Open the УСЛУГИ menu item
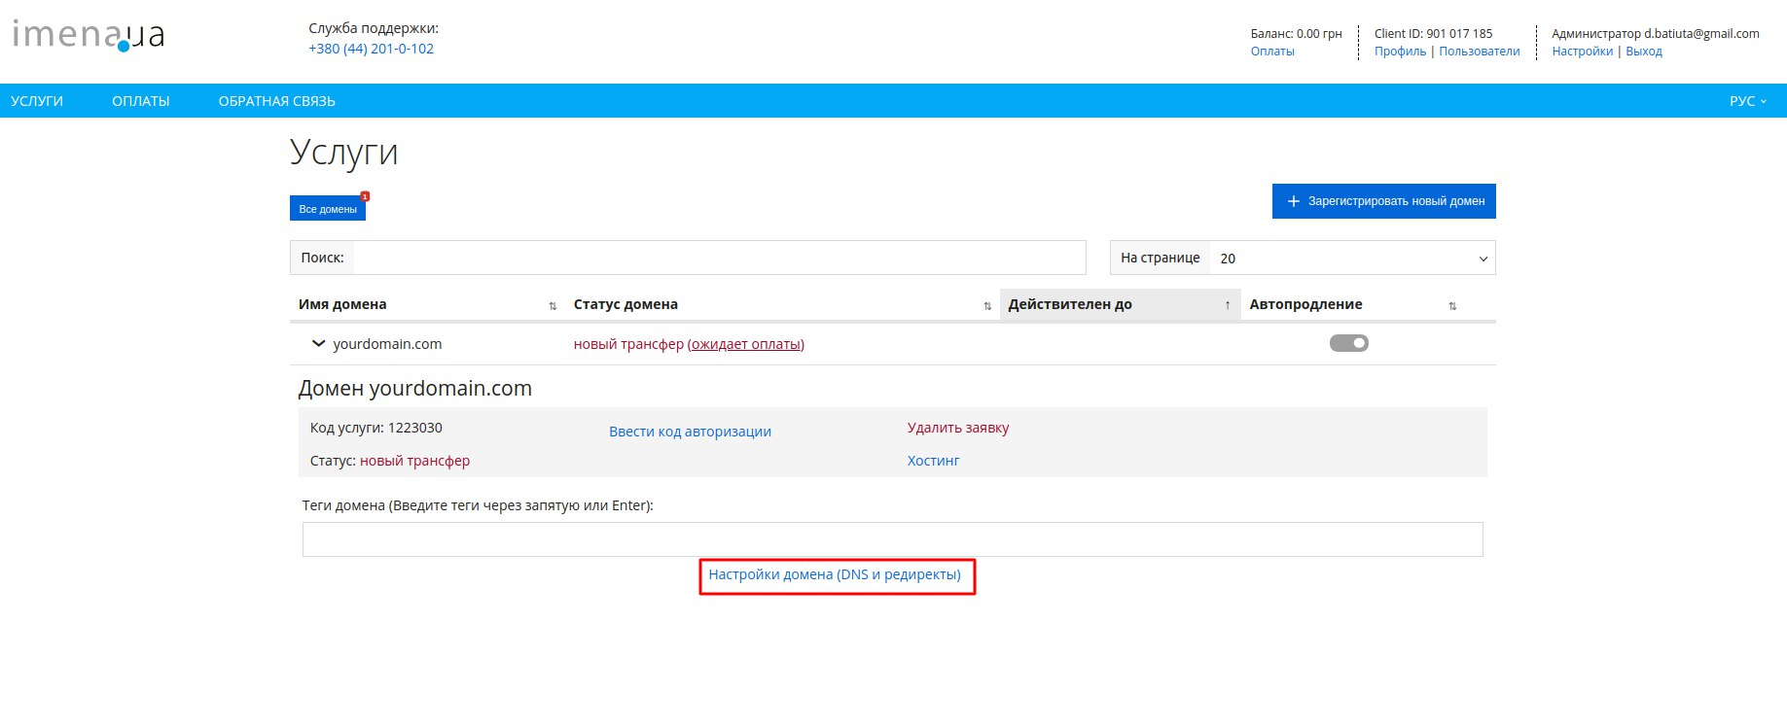This screenshot has height=727, width=1787. (x=37, y=101)
